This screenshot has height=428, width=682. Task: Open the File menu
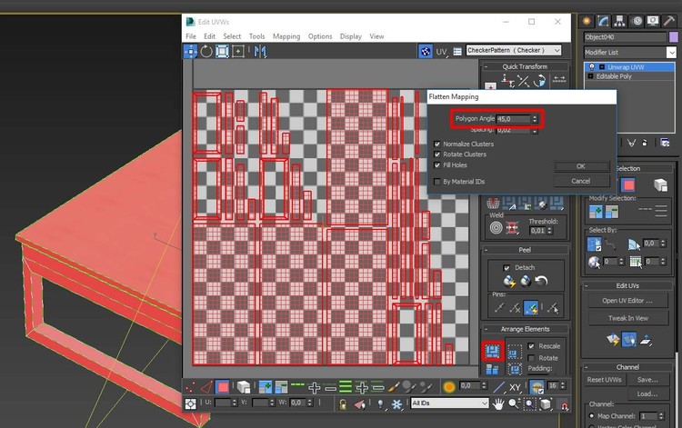pos(191,36)
